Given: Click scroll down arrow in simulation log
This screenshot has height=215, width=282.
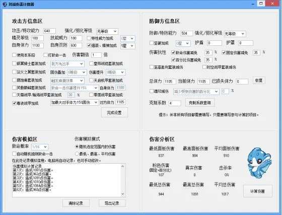Looking at the screenshot, I should coord(123,194).
